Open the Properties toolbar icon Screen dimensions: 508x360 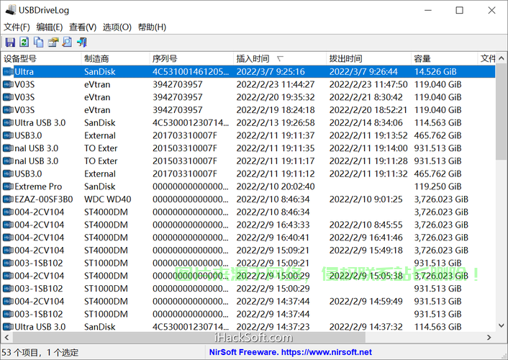coord(53,42)
